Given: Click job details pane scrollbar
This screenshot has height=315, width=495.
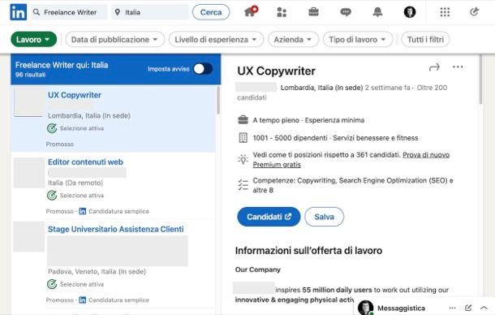Looking at the screenshot, I should click(x=480, y=79).
